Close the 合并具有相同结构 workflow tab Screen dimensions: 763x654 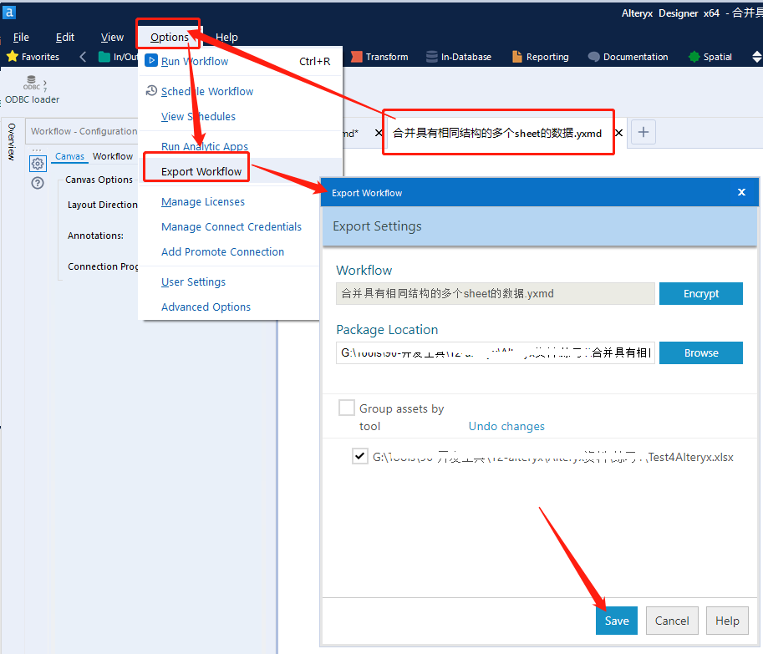(x=619, y=133)
